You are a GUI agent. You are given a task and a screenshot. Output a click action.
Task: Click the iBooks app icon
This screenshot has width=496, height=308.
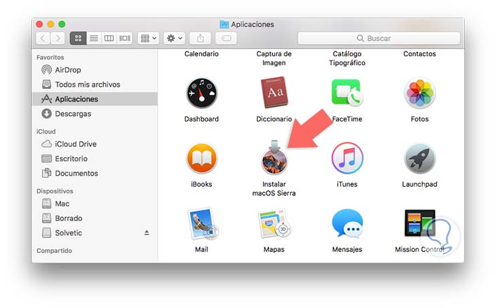coord(202,158)
